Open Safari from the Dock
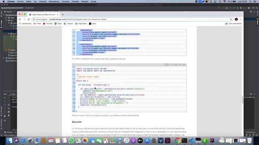 tap(23, 141)
